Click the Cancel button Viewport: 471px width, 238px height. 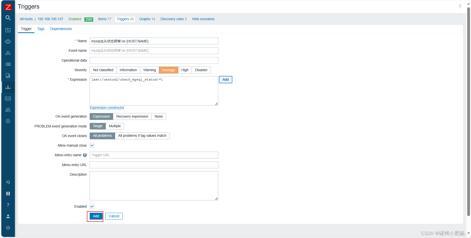pos(114,216)
